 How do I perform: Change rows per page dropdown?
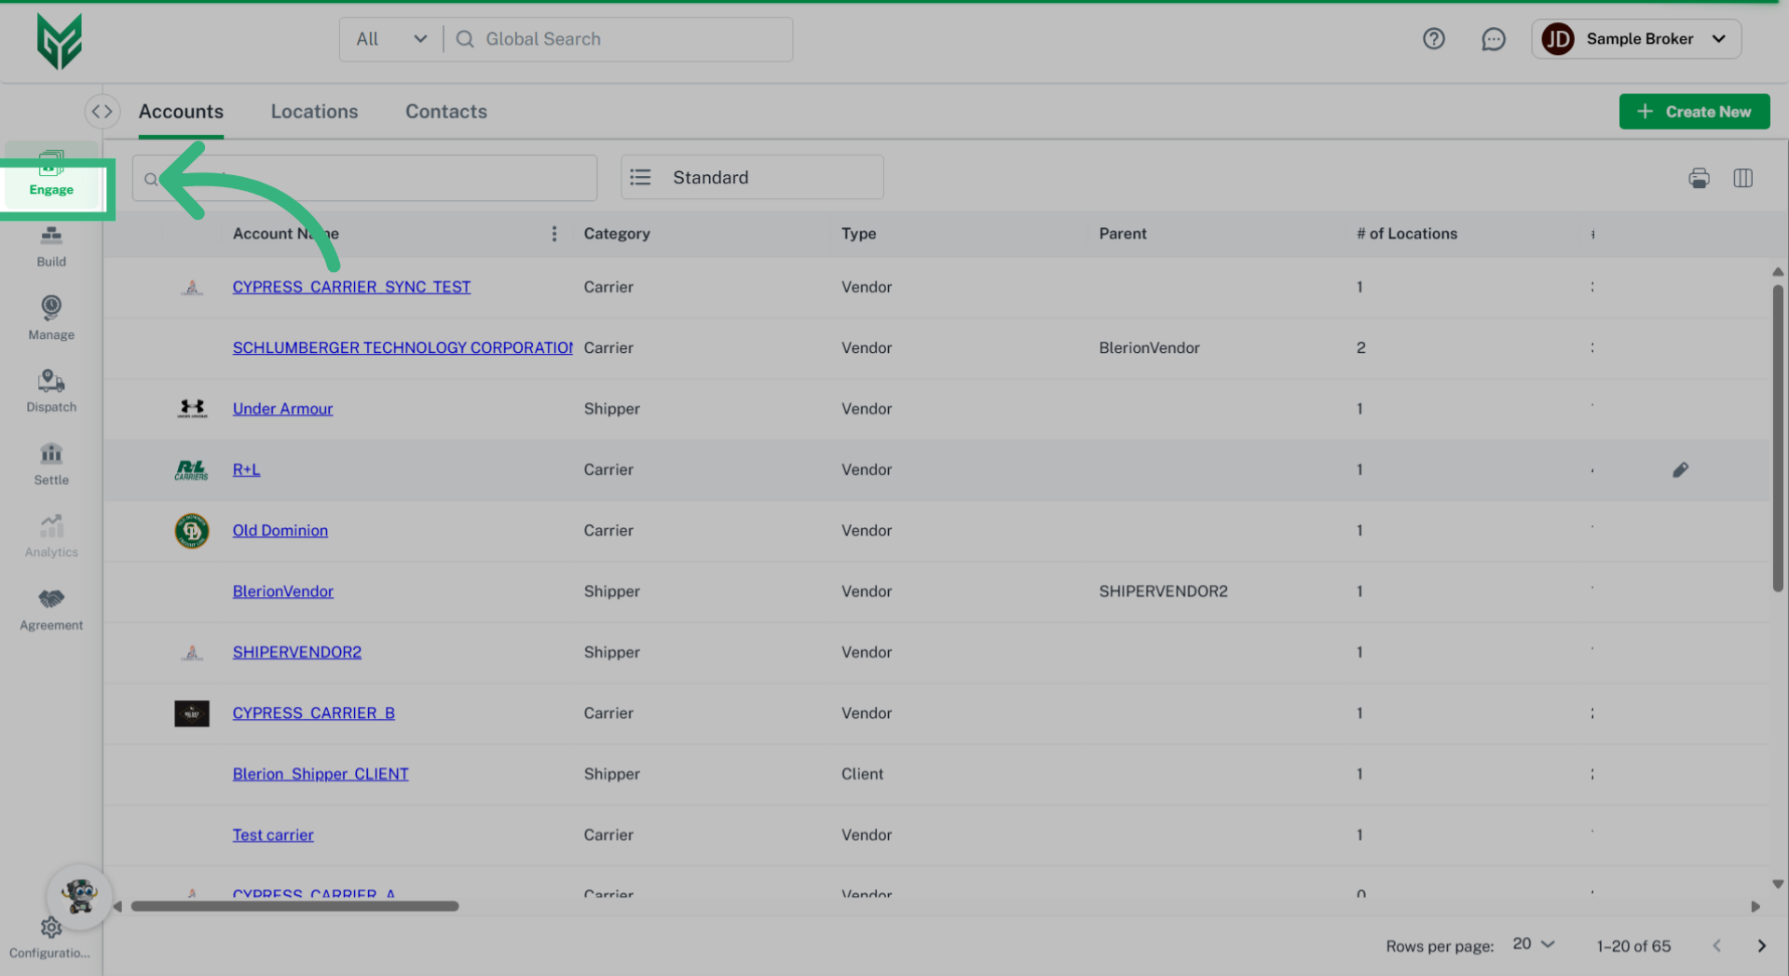1534,944
